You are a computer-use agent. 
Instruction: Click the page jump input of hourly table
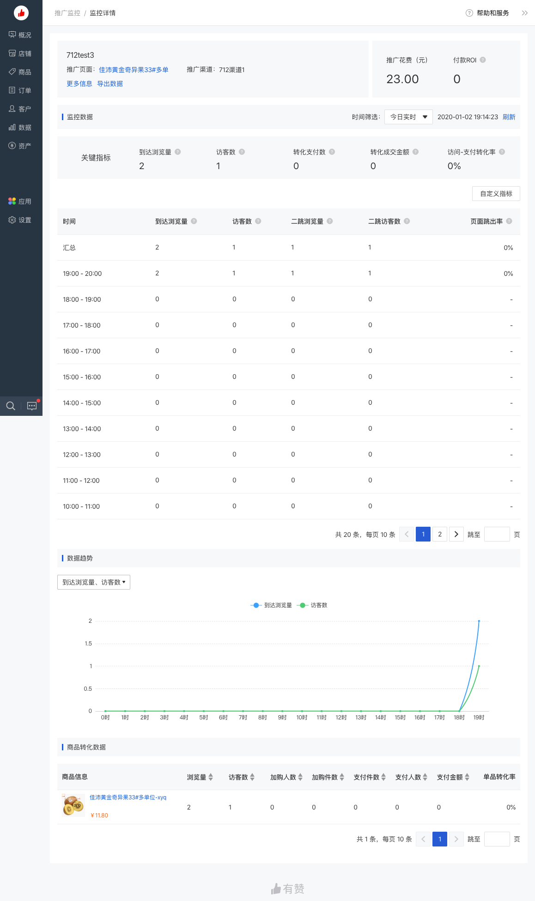click(x=497, y=534)
